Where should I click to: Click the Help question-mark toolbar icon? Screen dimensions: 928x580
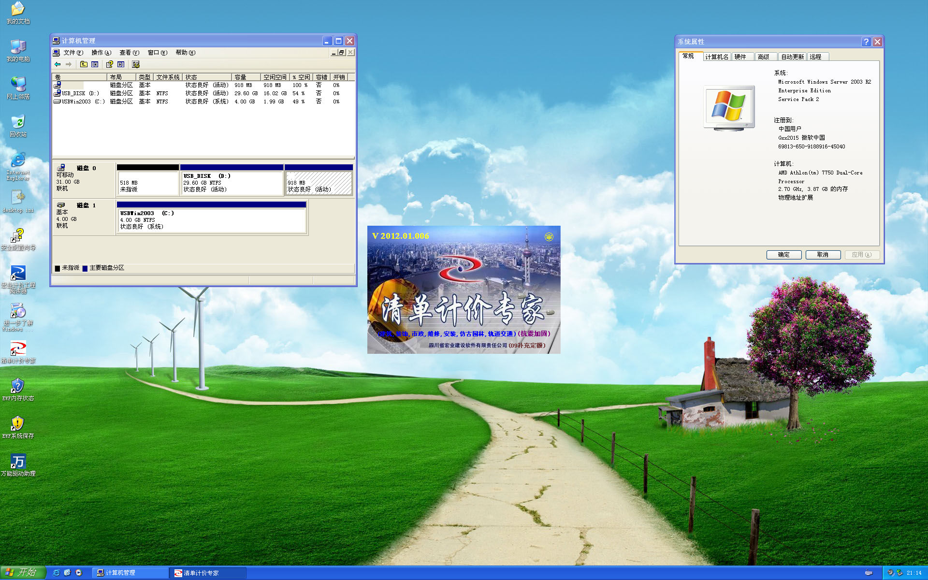[x=110, y=64]
